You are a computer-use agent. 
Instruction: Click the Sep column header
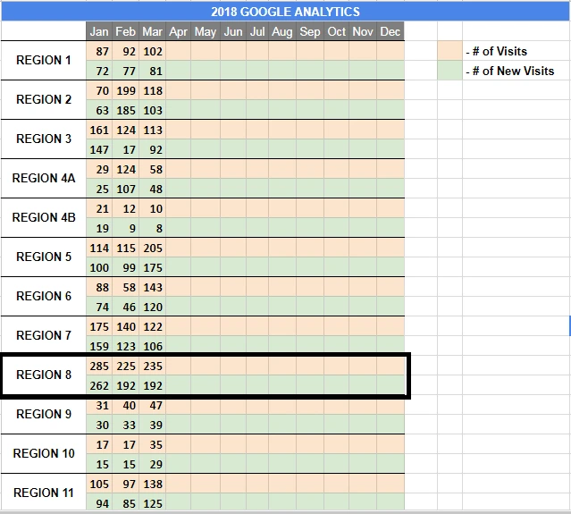[x=310, y=31]
